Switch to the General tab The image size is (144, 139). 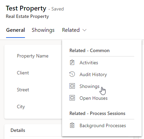click(x=16, y=30)
